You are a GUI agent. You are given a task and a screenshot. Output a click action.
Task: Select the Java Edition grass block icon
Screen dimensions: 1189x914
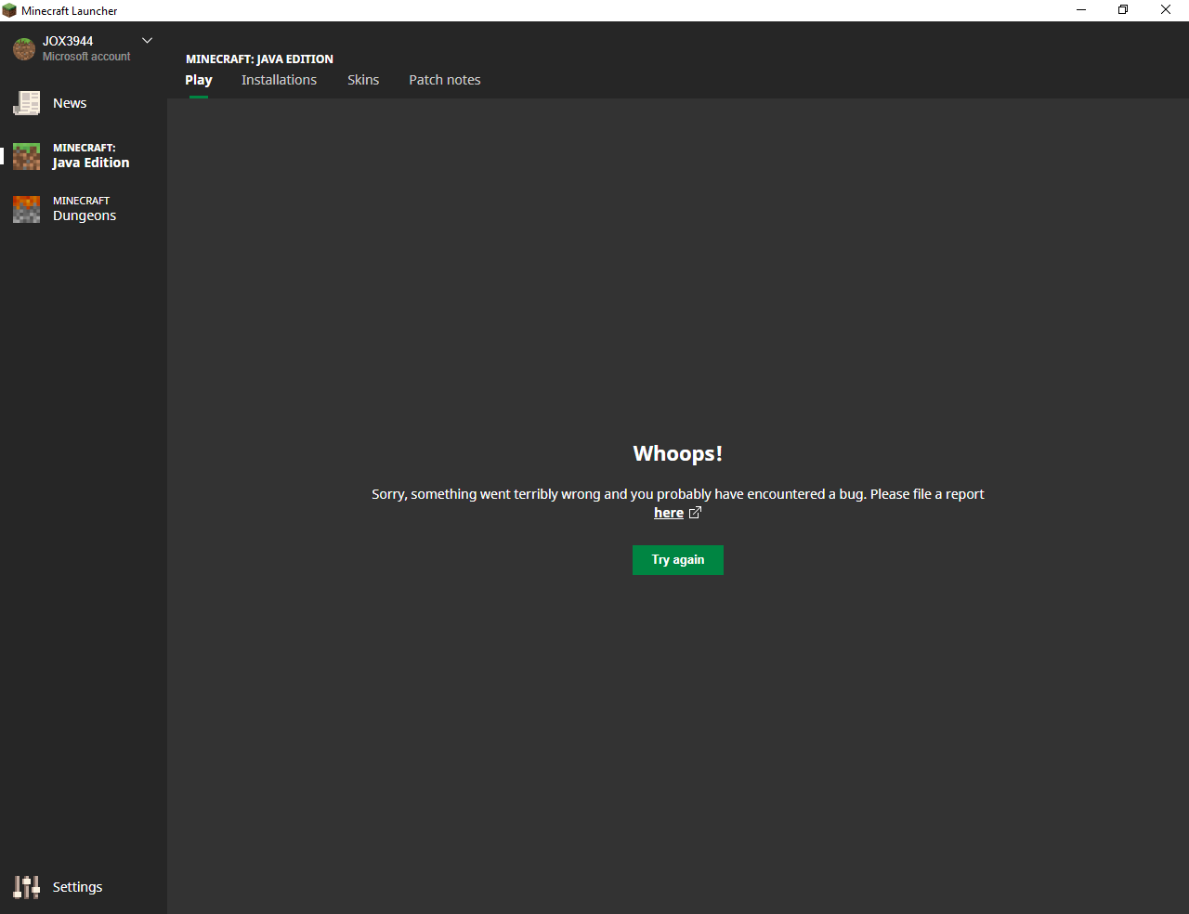[x=26, y=156]
